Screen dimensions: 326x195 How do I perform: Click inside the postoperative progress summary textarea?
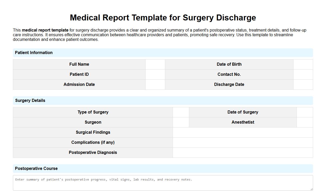[163, 182]
